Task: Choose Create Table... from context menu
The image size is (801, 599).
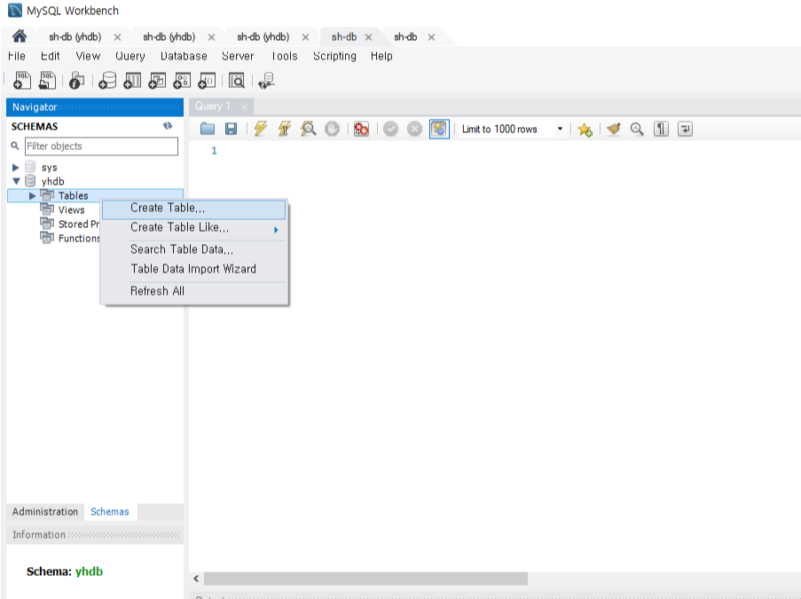Action: point(193,209)
